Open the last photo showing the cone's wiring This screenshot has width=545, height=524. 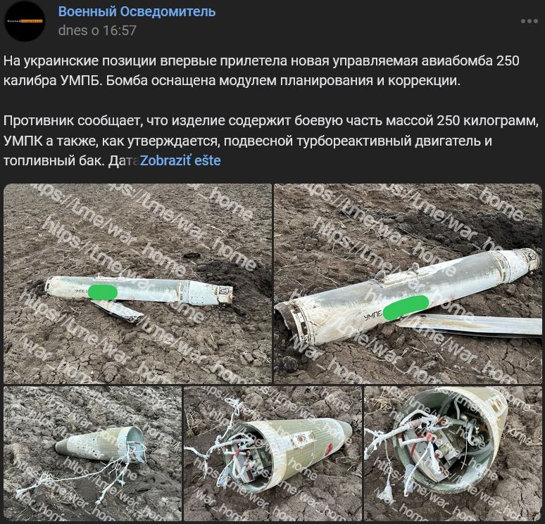coord(453,453)
